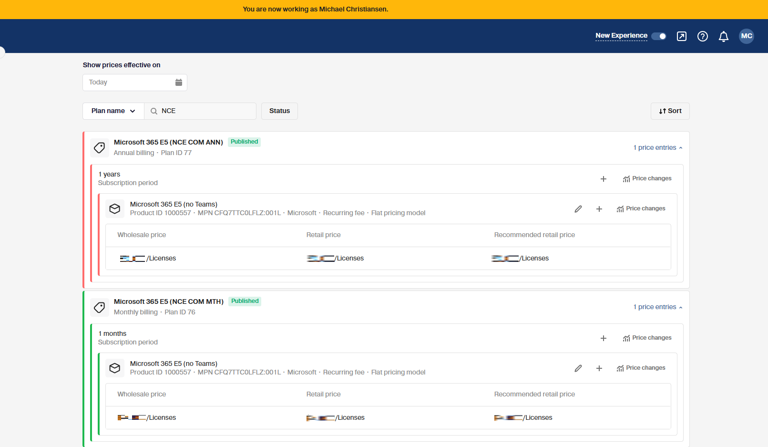Open the external link icon in header
Viewport: 768px width, 447px height.
(x=682, y=36)
